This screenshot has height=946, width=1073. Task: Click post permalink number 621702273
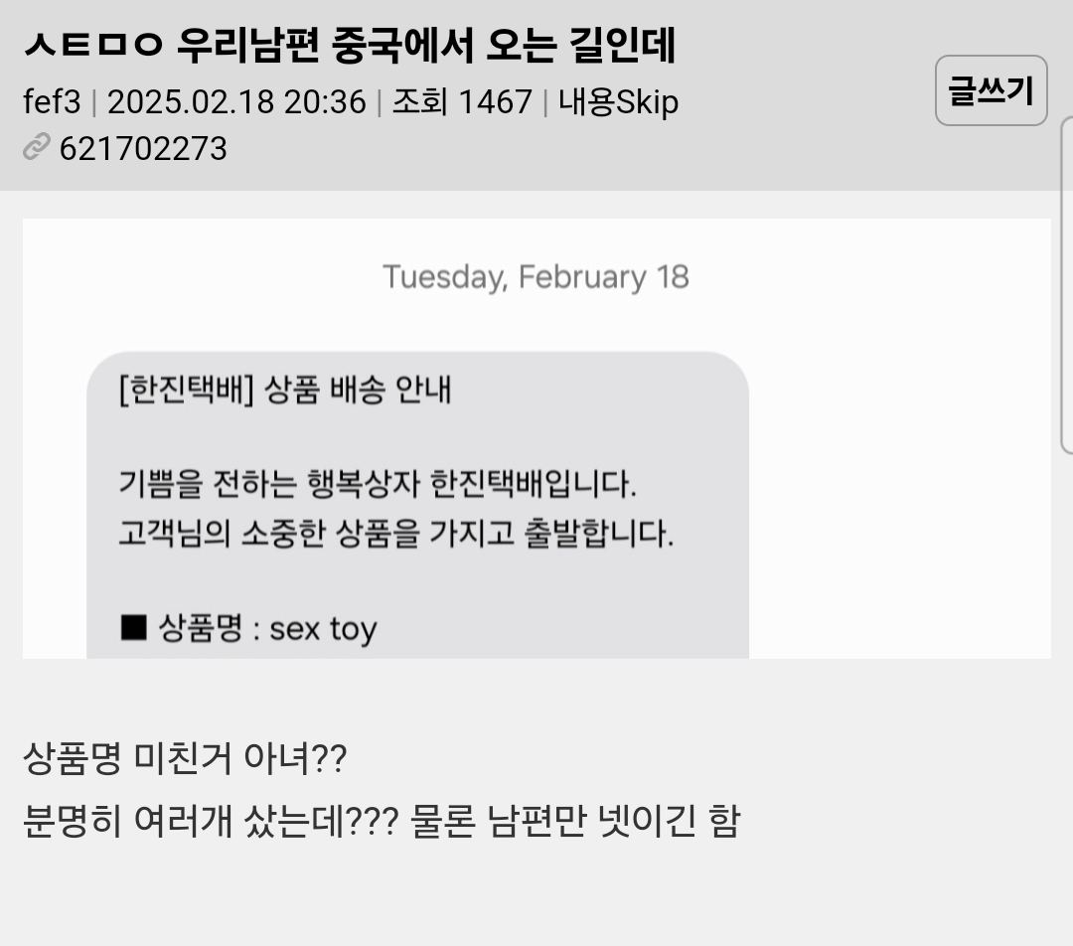pyautogui.click(x=143, y=149)
